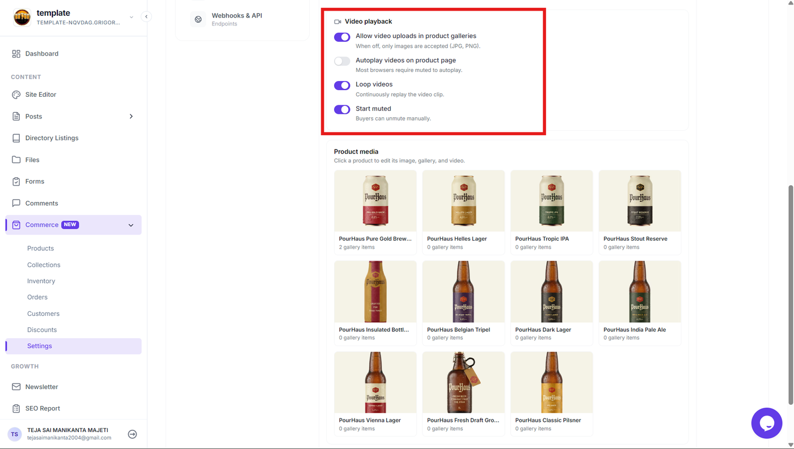Image resolution: width=794 pixels, height=449 pixels.
Task: Toggle the Start muted switch
Action: click(x=342, y=109)
